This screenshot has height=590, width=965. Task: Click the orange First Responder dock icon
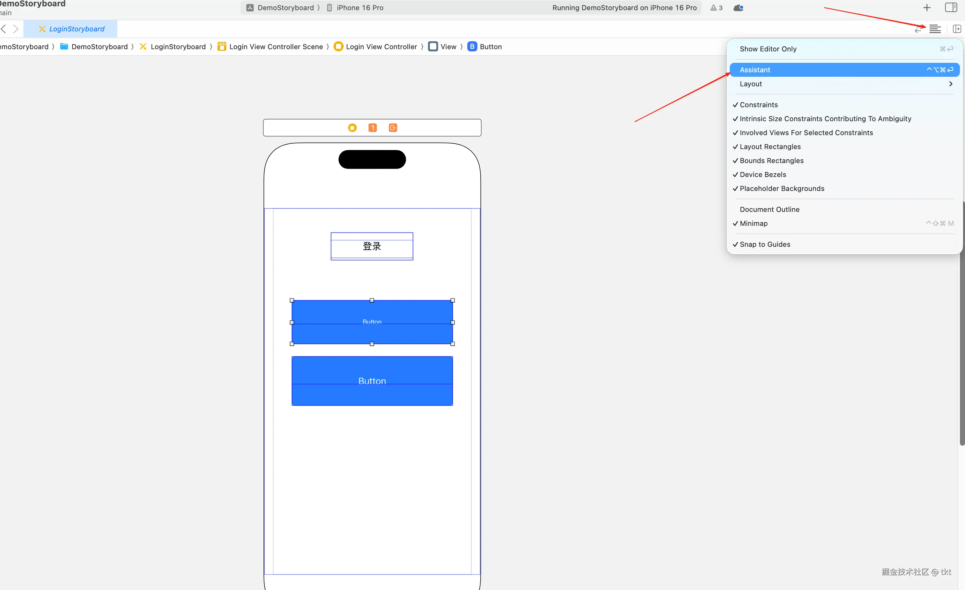(x=372, y=128)
